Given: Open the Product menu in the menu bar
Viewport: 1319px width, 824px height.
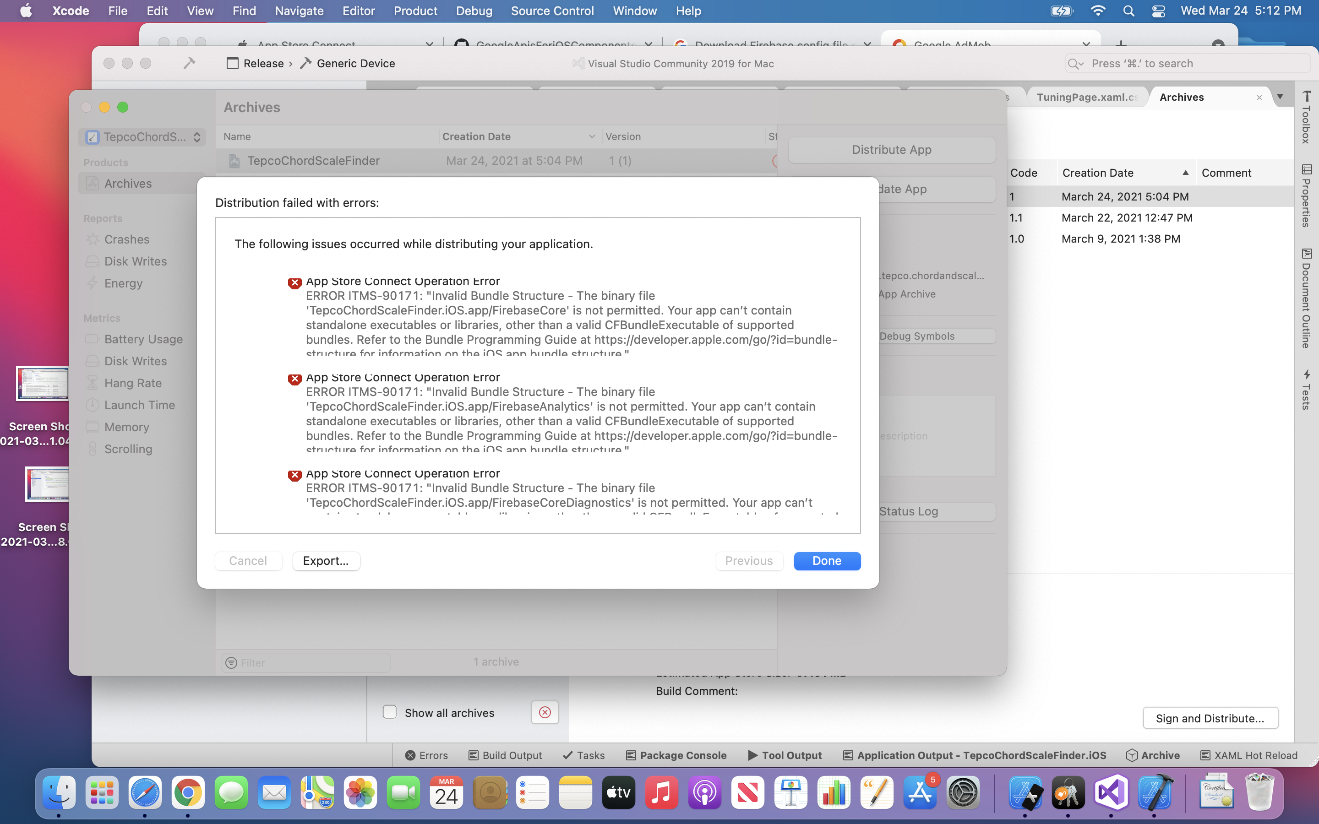Looking at the screenshot, I should (415, 11).
